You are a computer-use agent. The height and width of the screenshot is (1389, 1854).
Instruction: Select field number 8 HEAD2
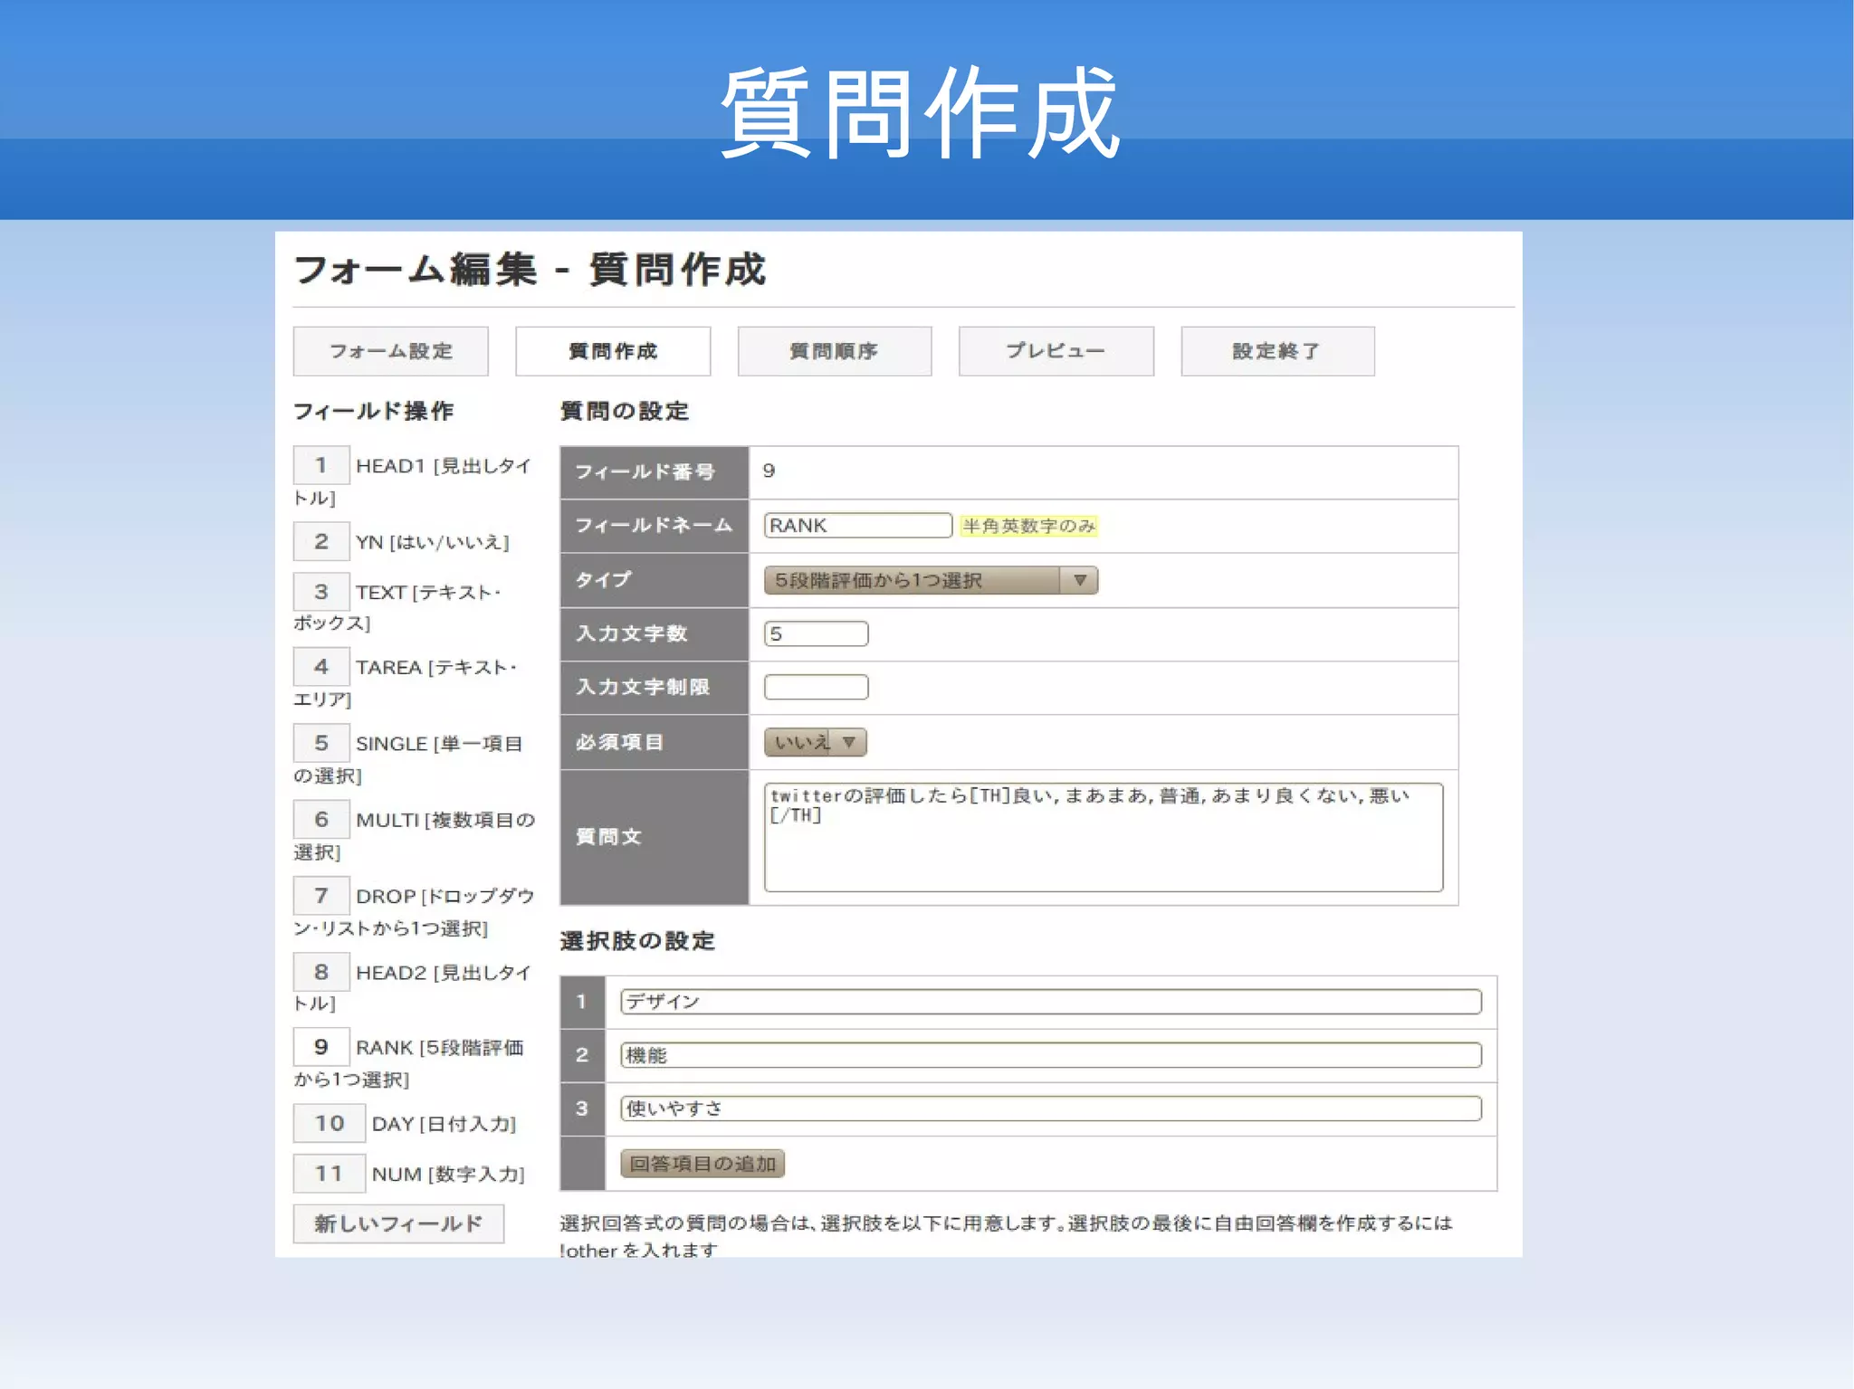point(321,972)
